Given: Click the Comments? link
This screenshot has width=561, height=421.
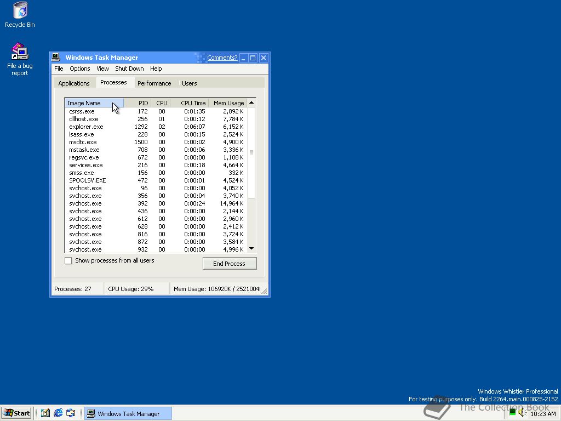Looking at the screenshot, I should pyautogui.click(x=222, y=58).
